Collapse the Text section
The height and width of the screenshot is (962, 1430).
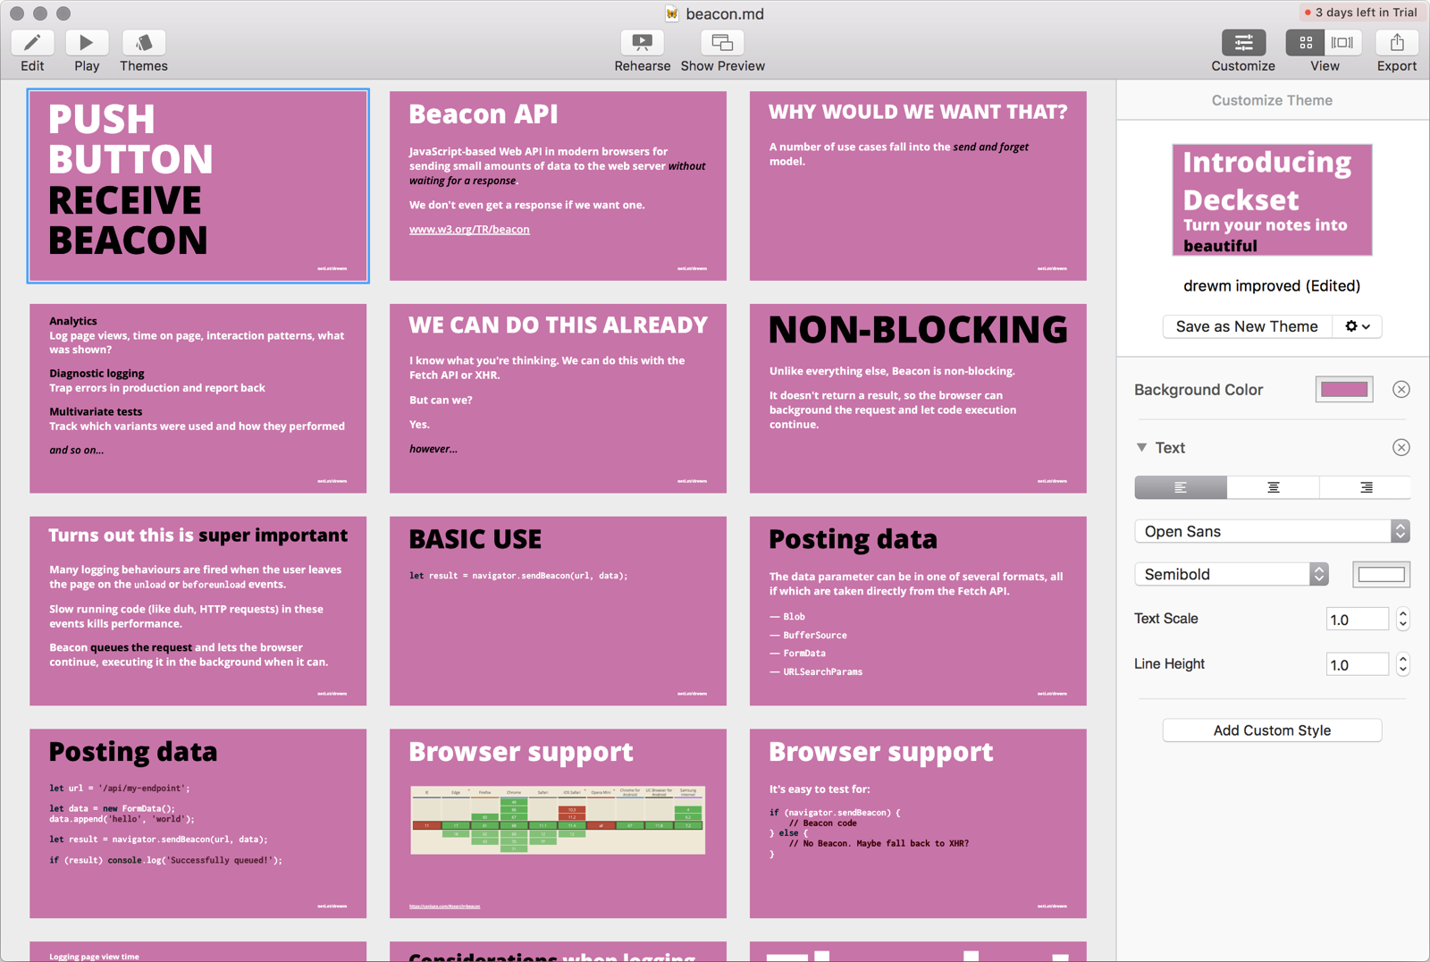[1141, 447]
